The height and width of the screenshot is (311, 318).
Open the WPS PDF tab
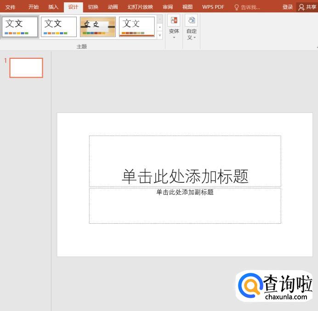[213, 7]
